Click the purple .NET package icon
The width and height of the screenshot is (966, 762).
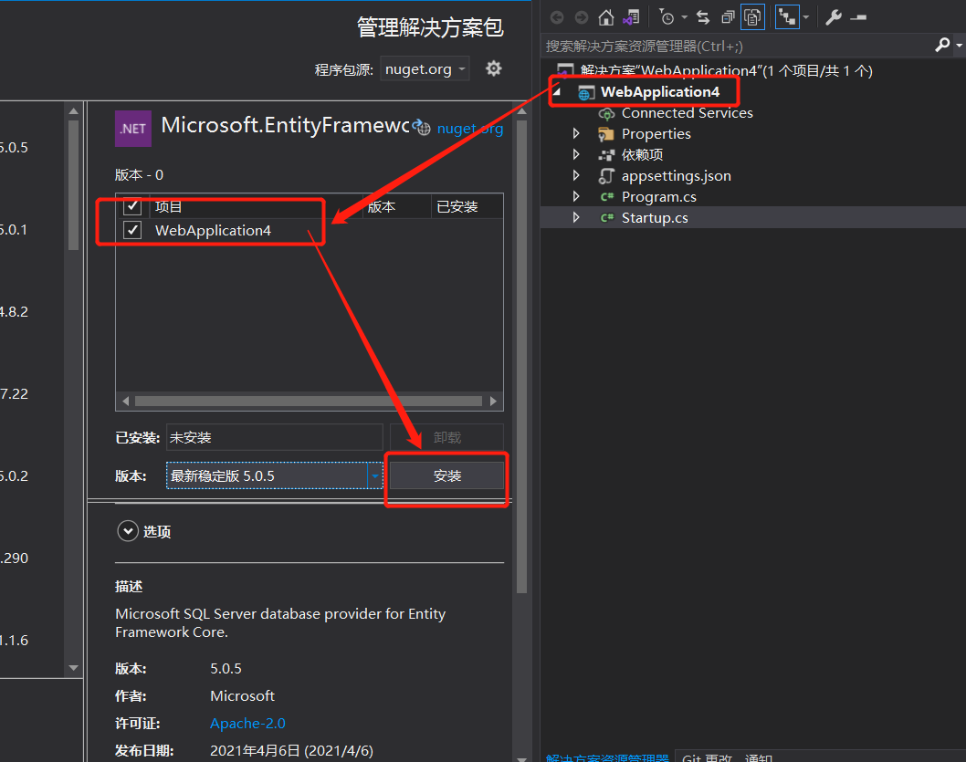tap(133, 129)
